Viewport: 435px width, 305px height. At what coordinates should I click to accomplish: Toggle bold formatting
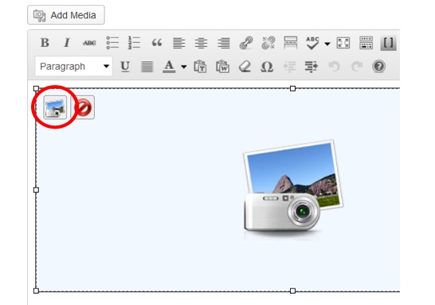click(x=45, y=43)
